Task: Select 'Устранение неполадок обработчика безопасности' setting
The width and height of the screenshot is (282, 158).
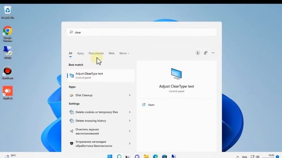Action: click(x=101, y=144)
